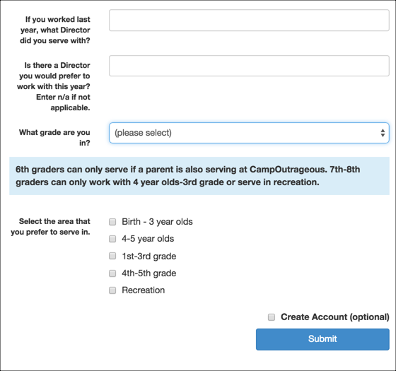Click the What grade are you in label
Image resolution: width=396 pixels, height=371 pixels.
coord(54,138)
